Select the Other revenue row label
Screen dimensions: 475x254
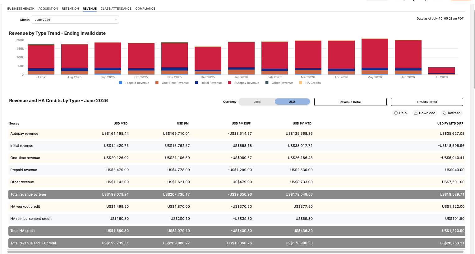[x=22, y=182]
